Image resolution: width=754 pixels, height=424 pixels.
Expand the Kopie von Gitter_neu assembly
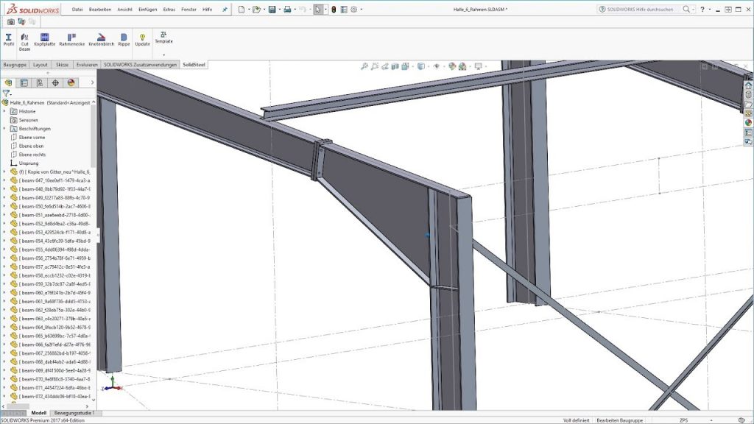[x=6, y=172]
